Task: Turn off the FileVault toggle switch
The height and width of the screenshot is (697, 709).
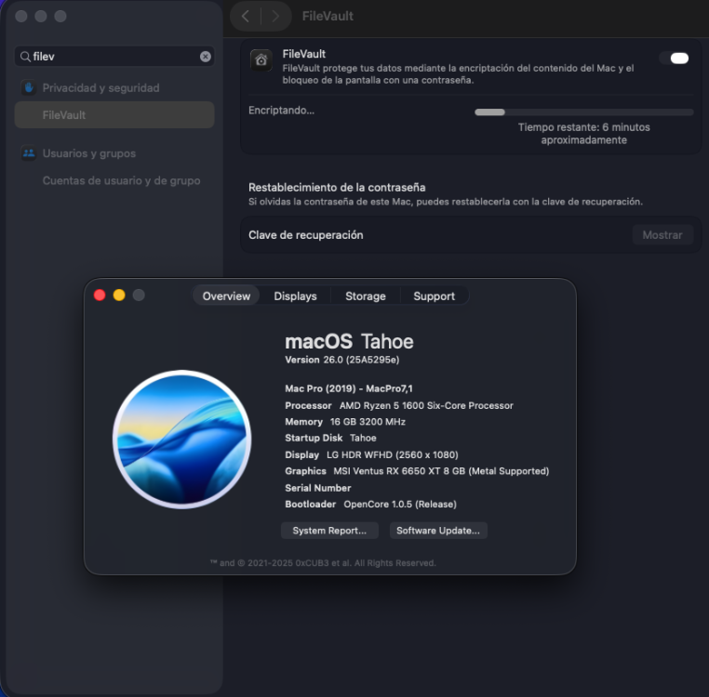Action: coord(675,59)
